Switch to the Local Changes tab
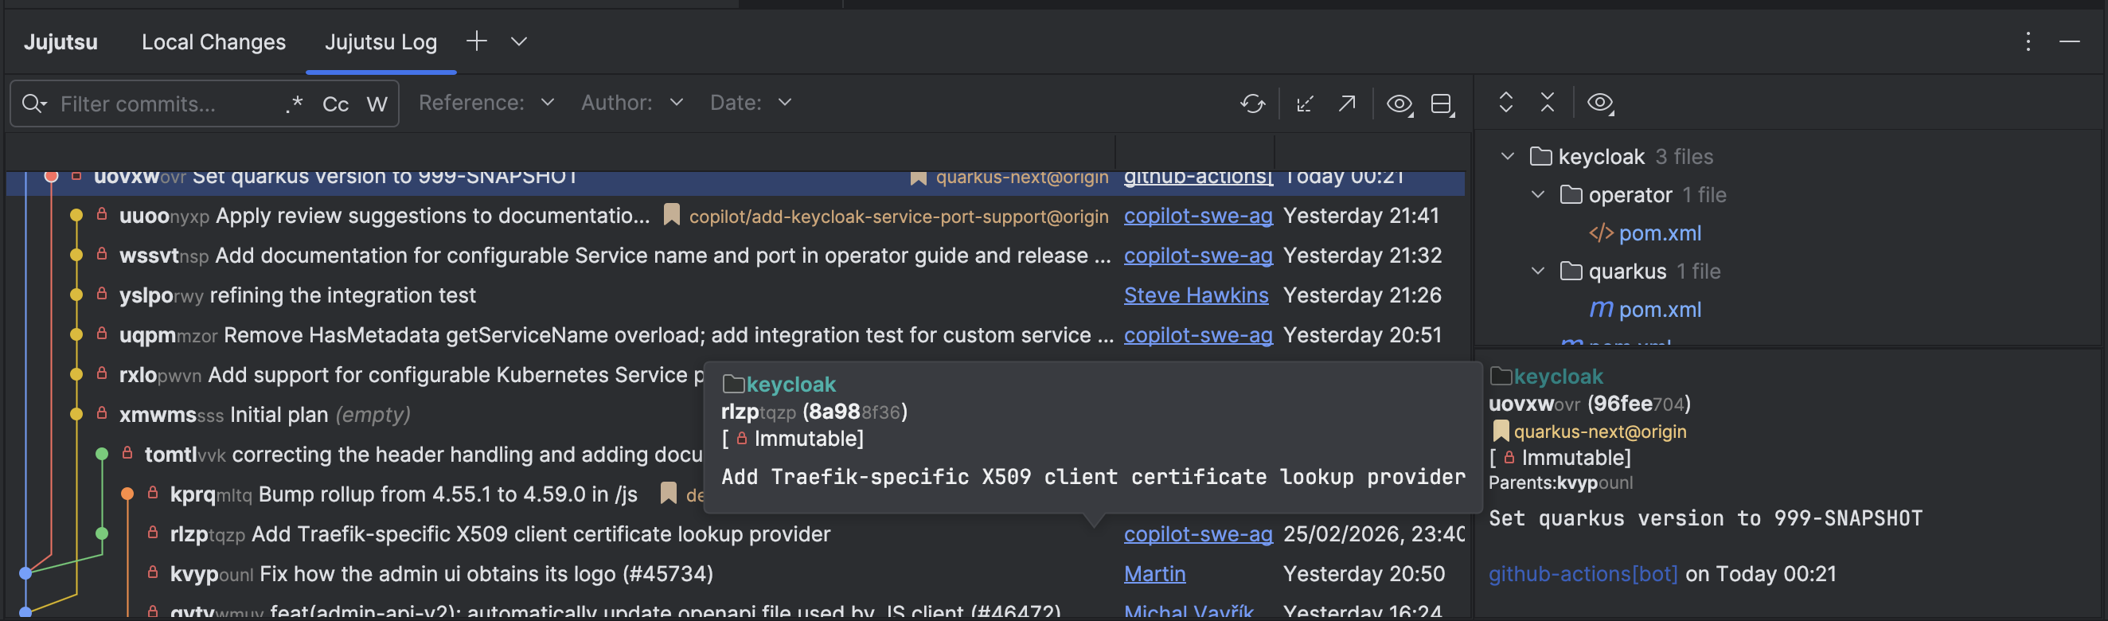Image resolution: width=2108 pixels, height=621 pixels. coord(213,41)
